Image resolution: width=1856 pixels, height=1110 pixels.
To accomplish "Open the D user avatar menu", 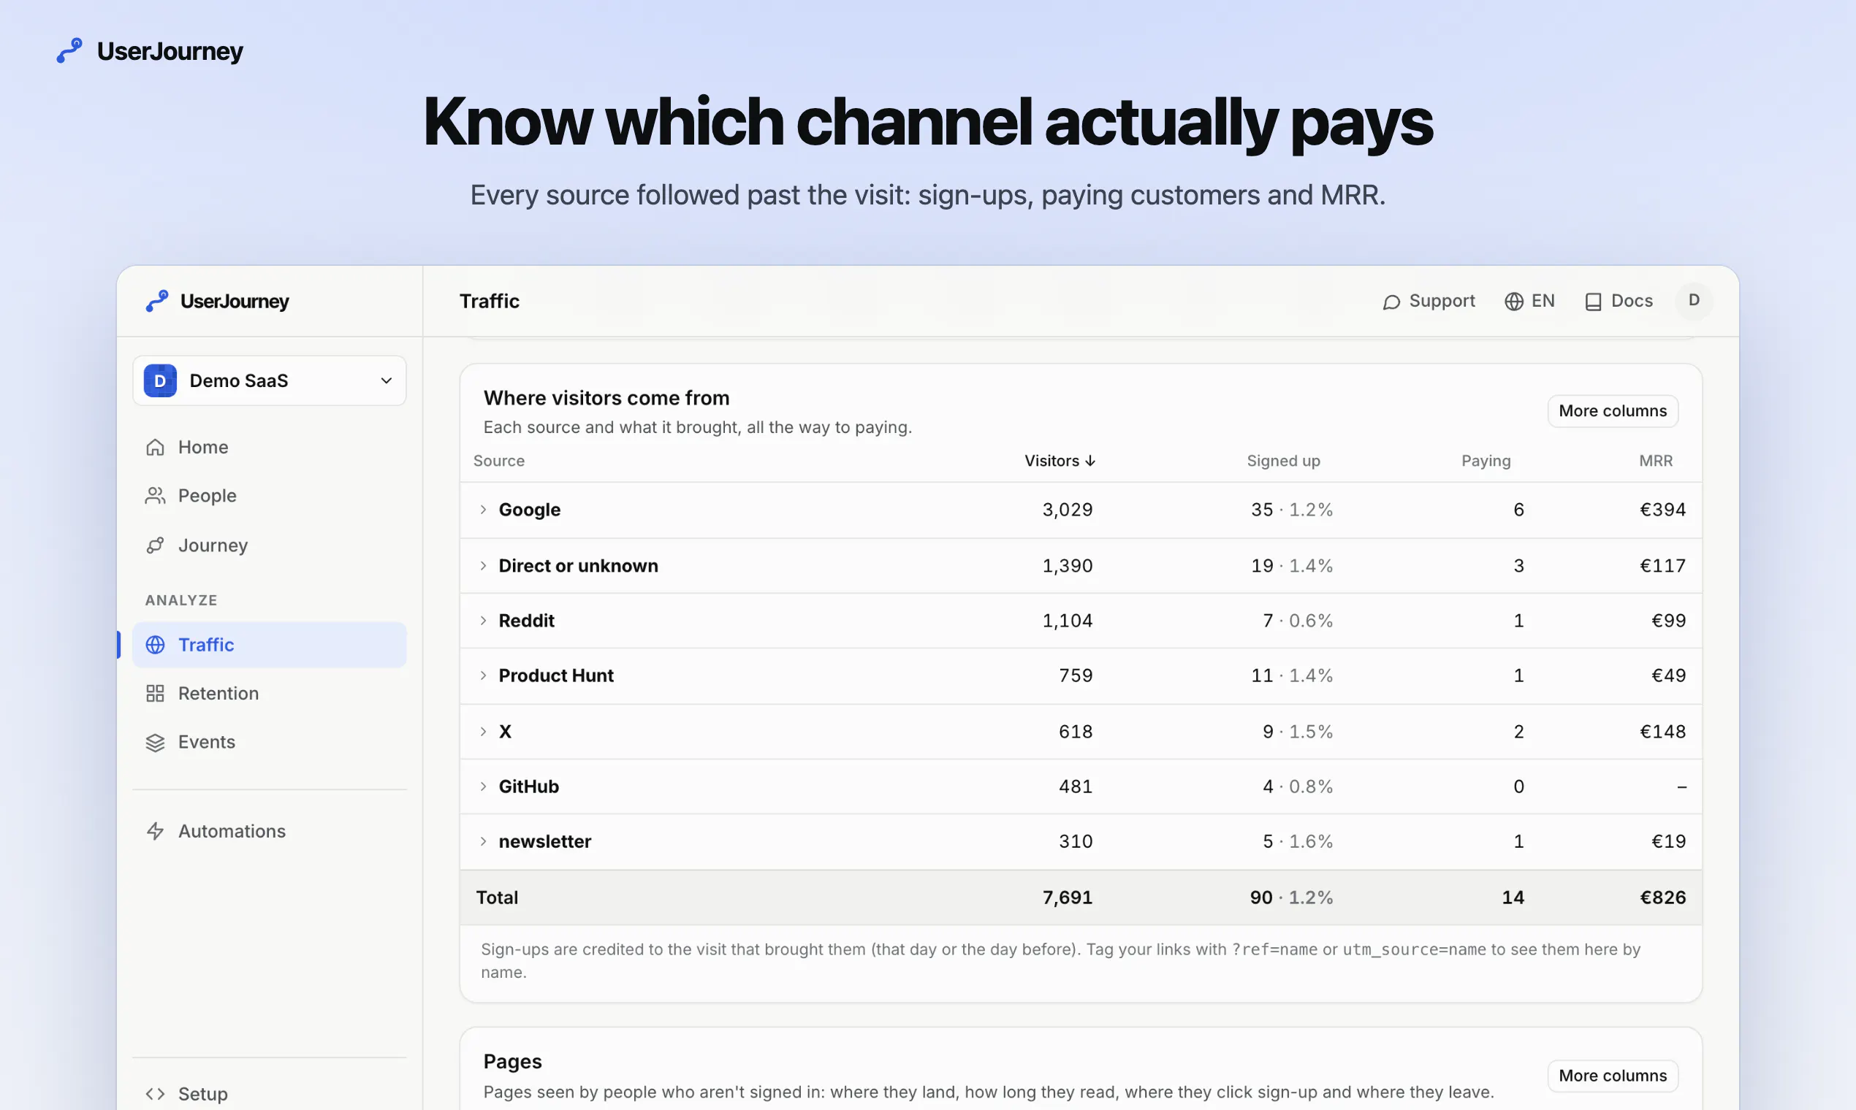I will tap(1694, 301).
